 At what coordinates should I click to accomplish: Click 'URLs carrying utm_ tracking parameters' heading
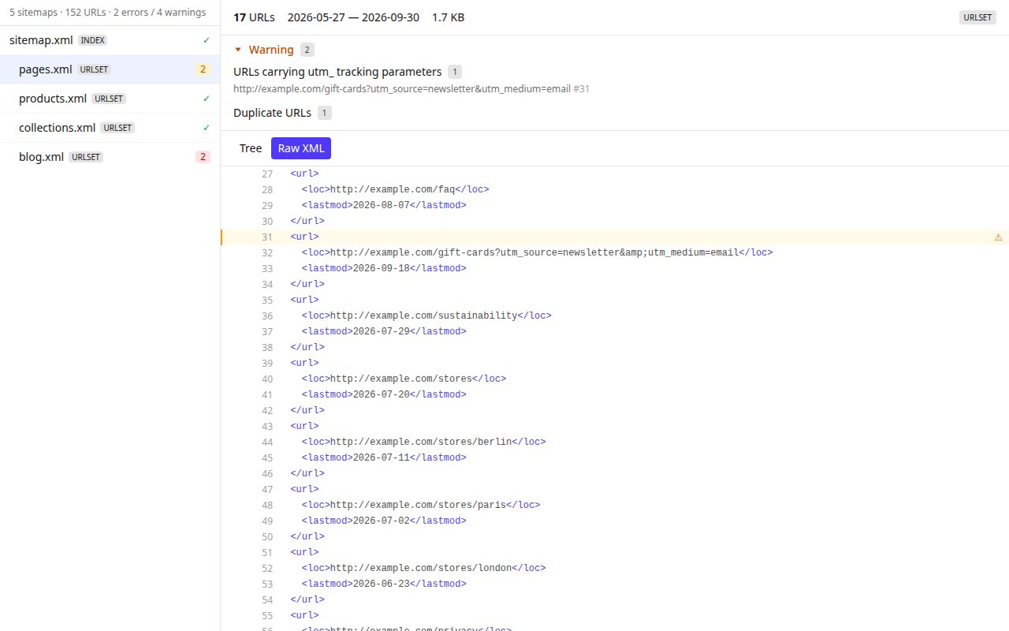tap(337, 72)
